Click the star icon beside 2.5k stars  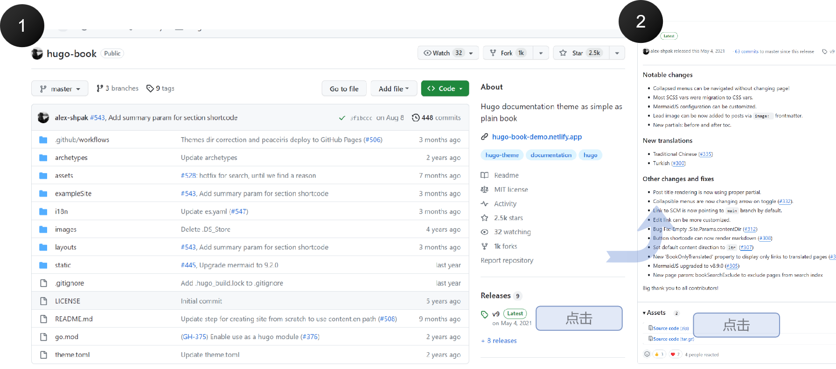[x=485, y=218]
